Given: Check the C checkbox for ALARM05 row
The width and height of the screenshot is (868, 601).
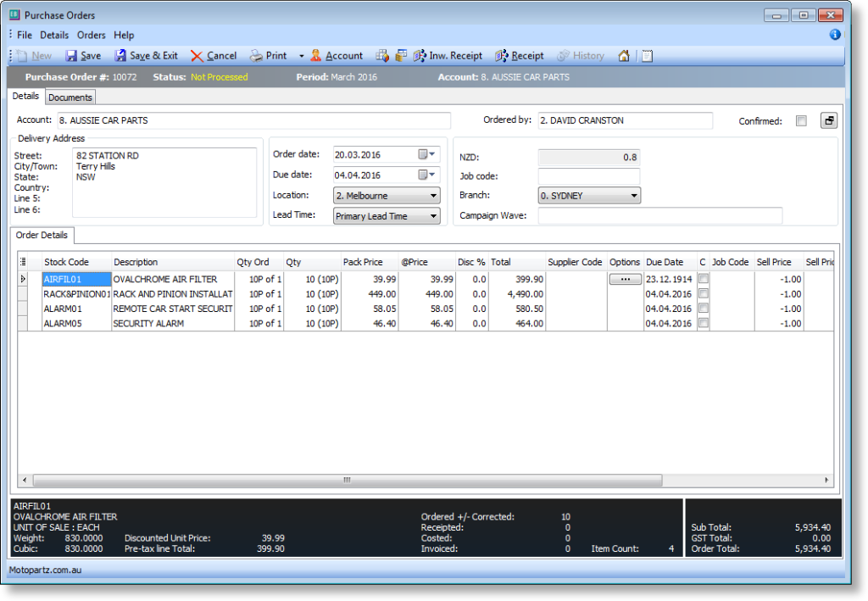Looking at the screenshot, I should tap(703, 323).
